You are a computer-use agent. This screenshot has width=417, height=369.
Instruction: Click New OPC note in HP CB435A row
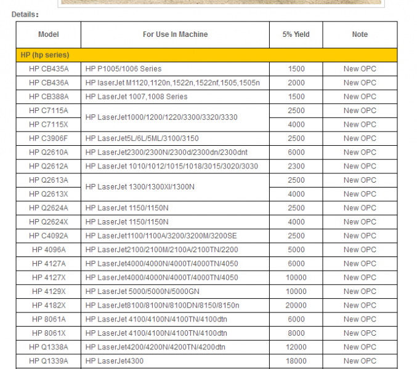(x=360, y=69)
